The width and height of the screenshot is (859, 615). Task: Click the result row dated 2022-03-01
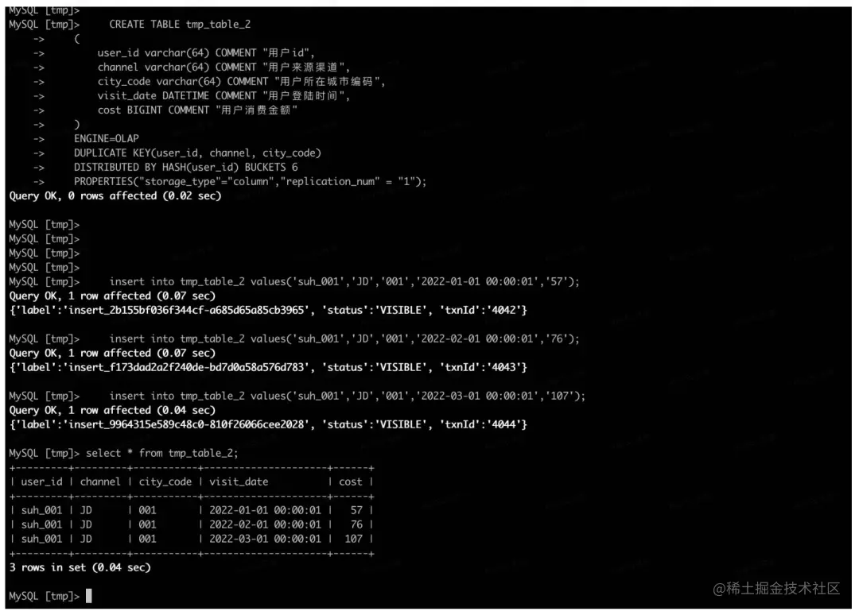pyautogui.click(x=191, y=539)
